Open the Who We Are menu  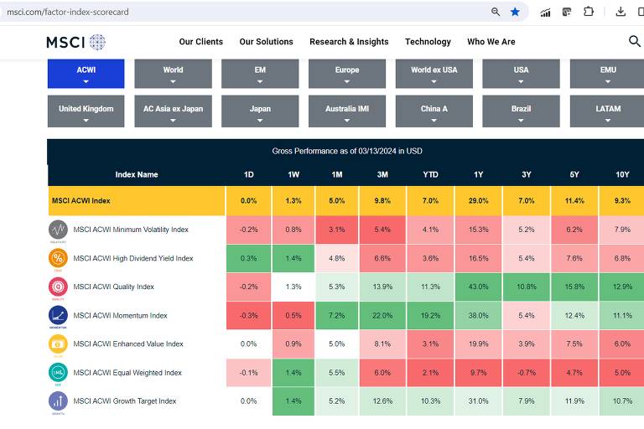pyautogui.click(x=491, y=41)
